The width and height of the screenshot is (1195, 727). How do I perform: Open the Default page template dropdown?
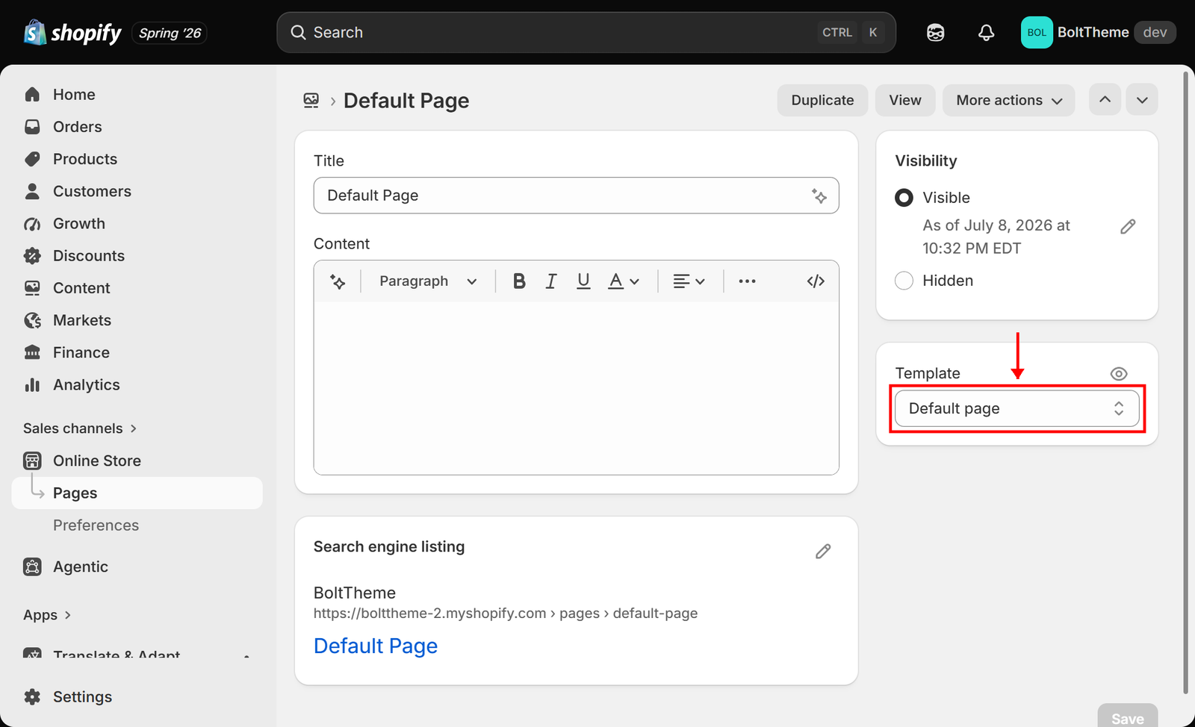pos(1016,408)
